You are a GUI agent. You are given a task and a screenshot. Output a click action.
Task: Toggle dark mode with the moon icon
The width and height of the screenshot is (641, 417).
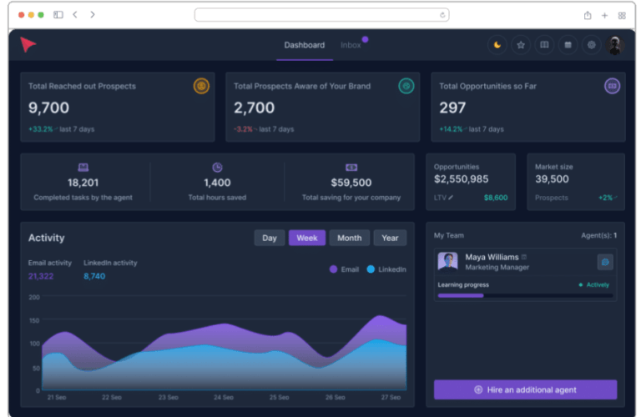tap(497, 45)
